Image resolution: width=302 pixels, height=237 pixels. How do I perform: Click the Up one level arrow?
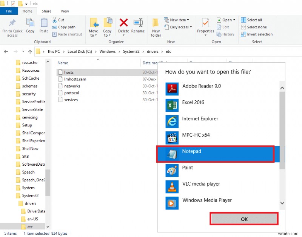click(30, 52)
